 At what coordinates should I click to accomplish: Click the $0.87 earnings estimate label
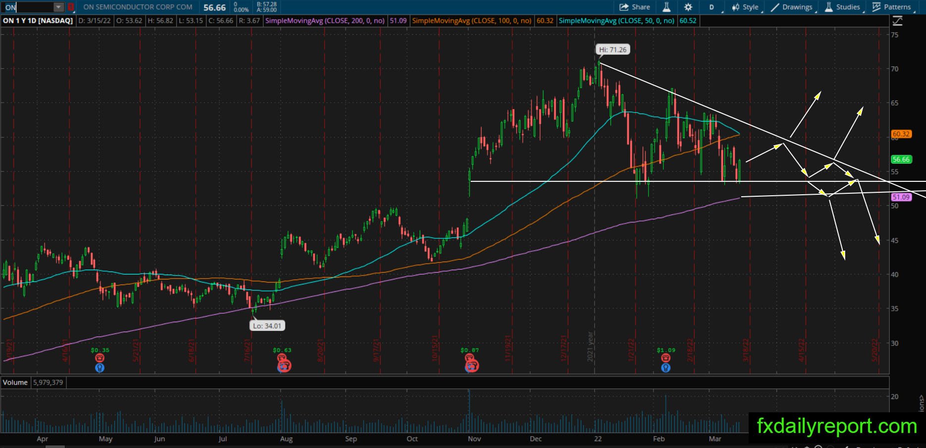(470, 350)
